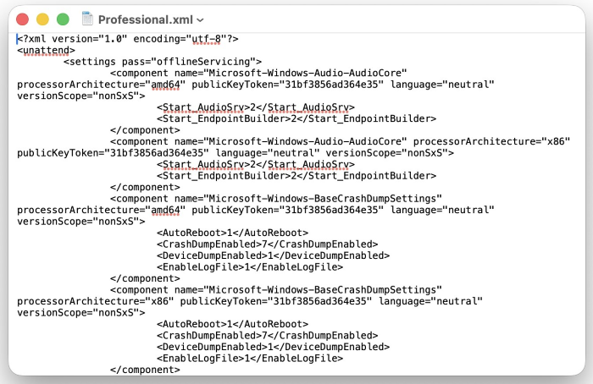Click the line starting publicKeyToken="31bf3856ad364e35" language

coord(236,153)
